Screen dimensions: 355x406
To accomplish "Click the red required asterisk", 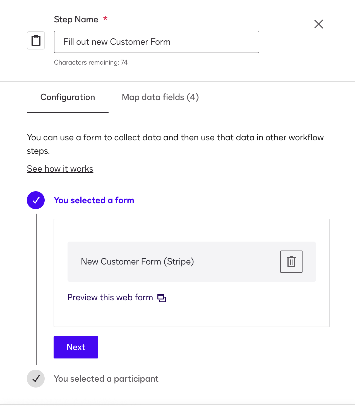I will point(105,19).
